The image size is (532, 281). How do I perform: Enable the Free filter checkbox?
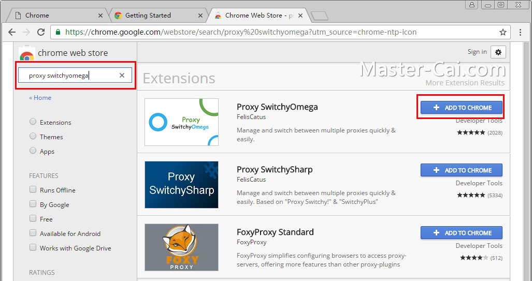[33, 218]
